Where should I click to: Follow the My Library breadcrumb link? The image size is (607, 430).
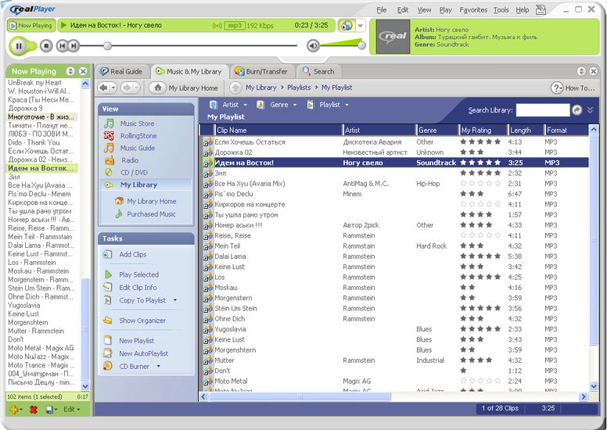(x=261, y=88)
